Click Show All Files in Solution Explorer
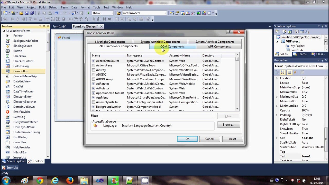Image resolution: width=329 pixels, height=185 pixels. (284, 32)
